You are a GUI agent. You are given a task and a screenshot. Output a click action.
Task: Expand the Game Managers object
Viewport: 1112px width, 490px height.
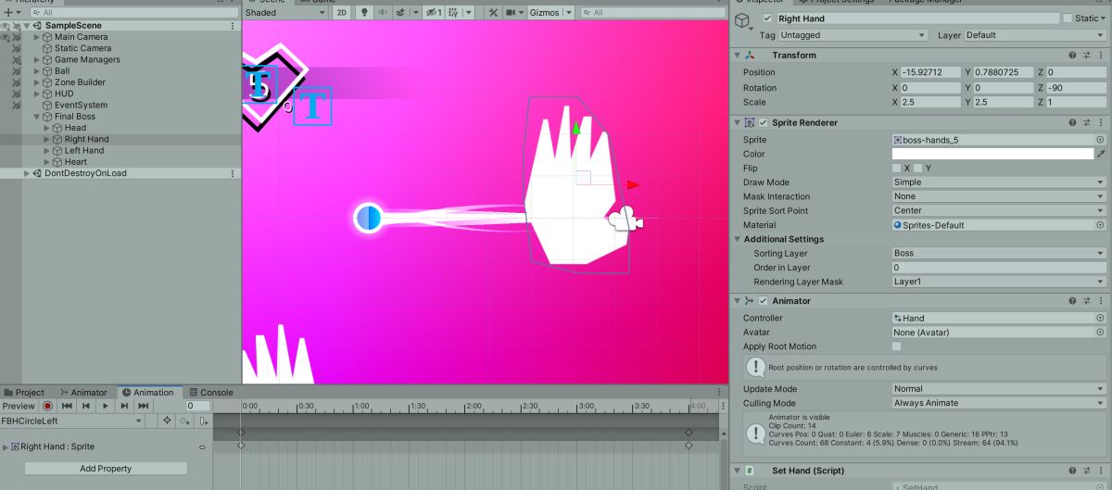click(37, 59)
